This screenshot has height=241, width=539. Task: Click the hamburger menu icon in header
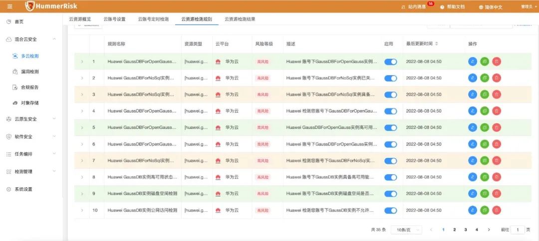tap(9, 6)
